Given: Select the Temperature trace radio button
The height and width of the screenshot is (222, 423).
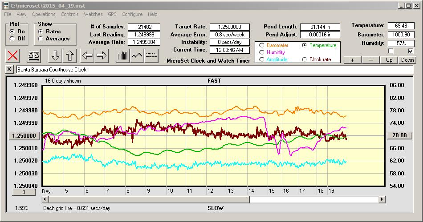Looking at the screenshot, I should click(x=304, y=45).
